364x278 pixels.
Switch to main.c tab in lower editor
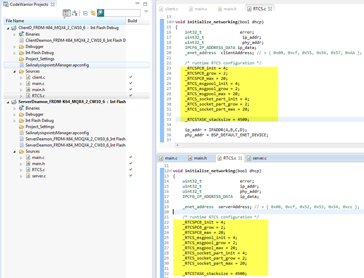169,158
